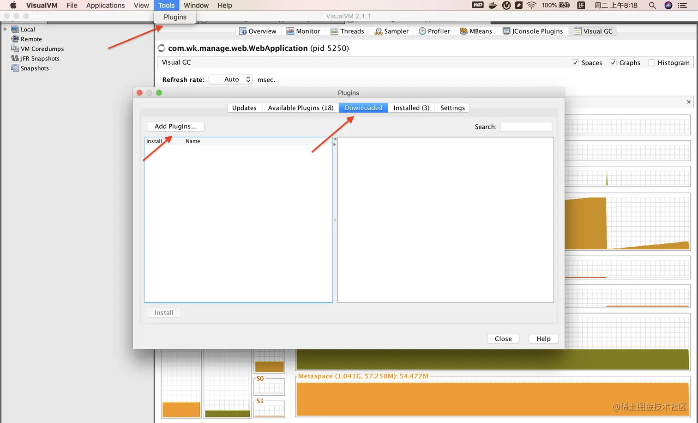Open the VisualVM application menu
This screenshot has height=423, width=698.
pyautogui.click(x=42, y=5)
